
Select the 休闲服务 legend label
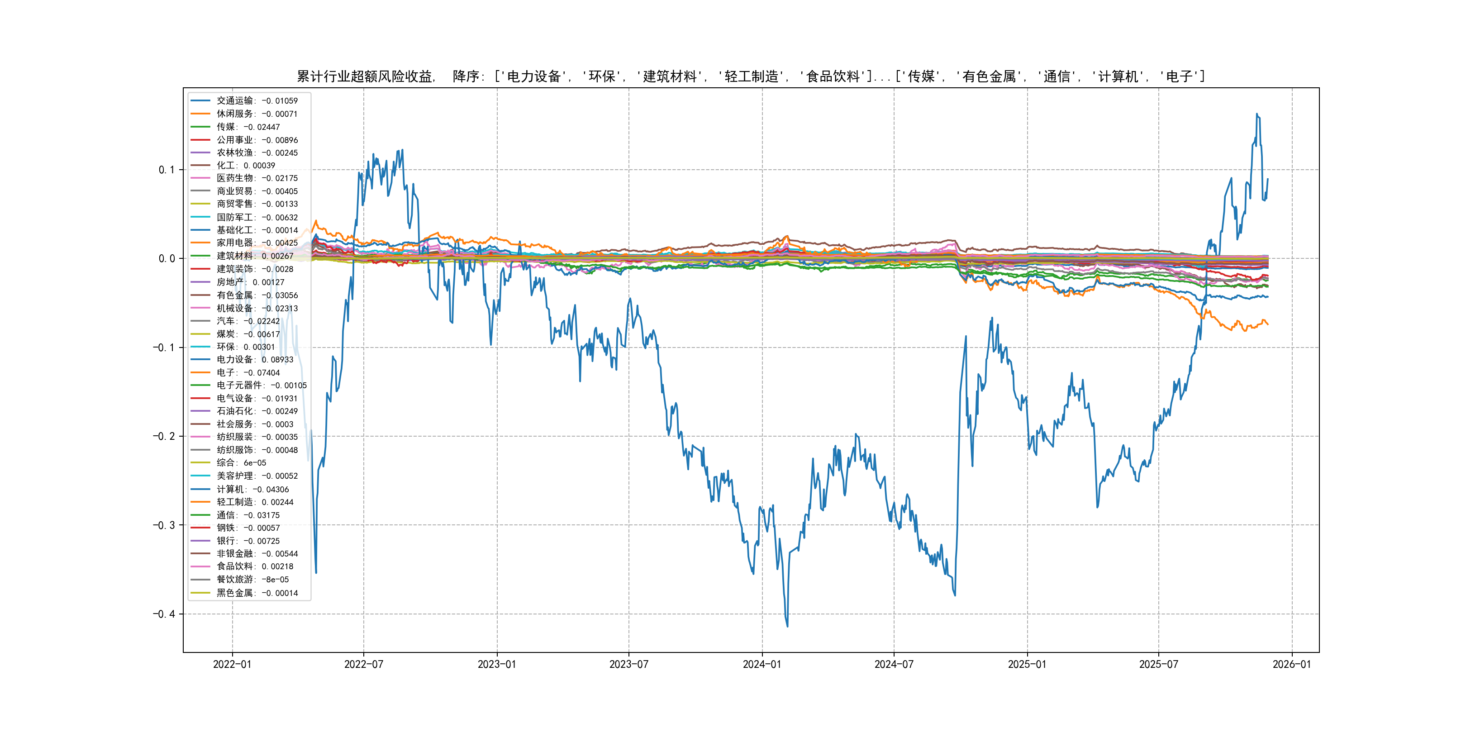click(x=257, y=114)
